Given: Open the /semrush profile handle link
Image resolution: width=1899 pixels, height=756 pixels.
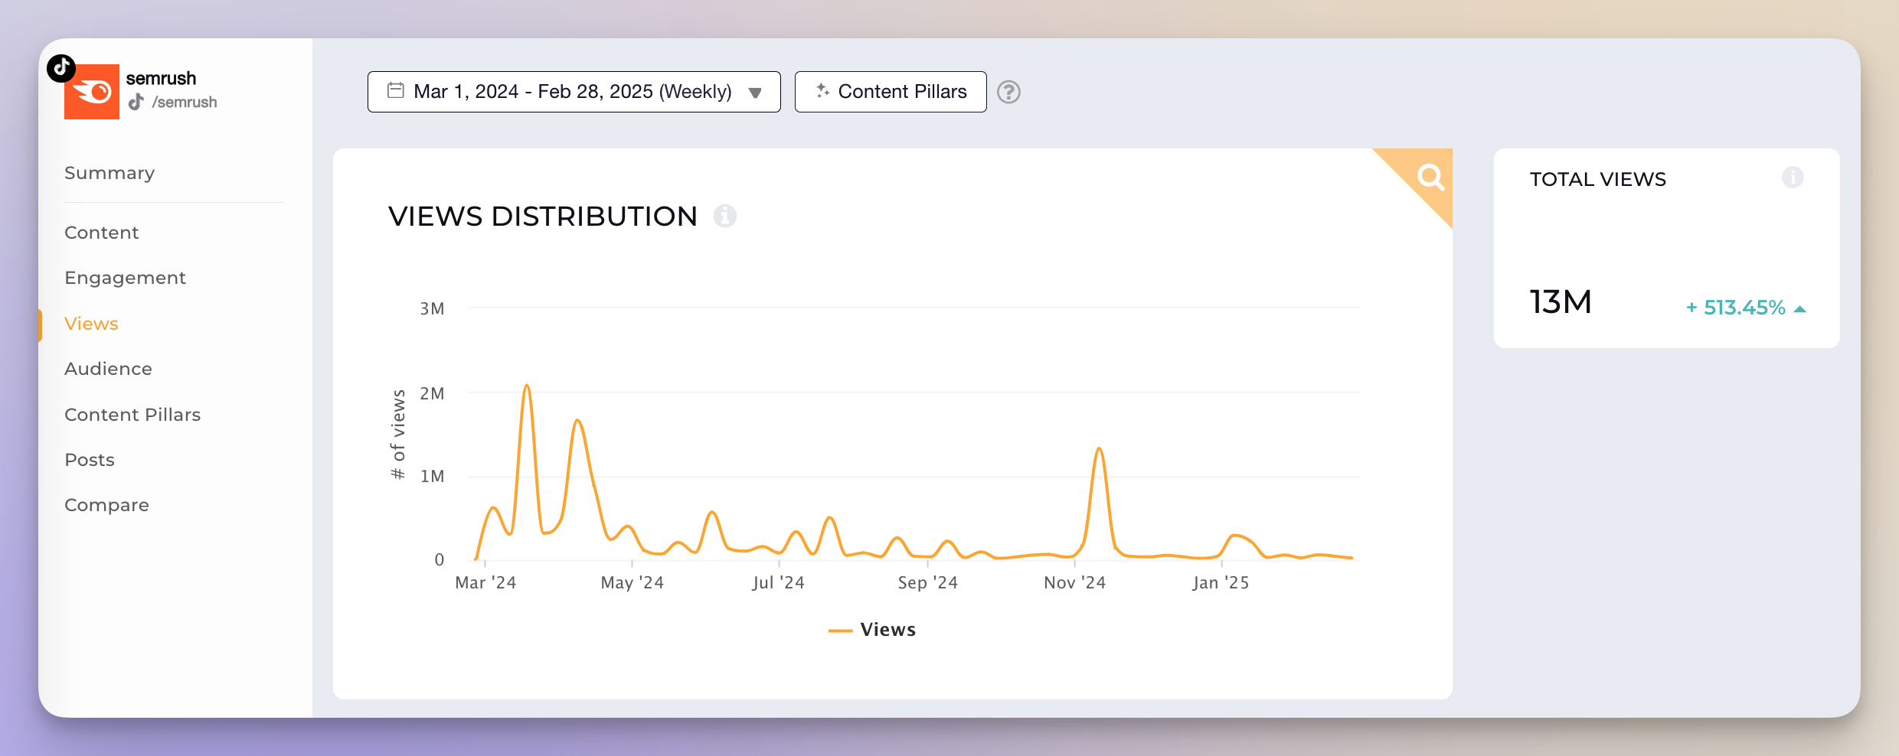Looking at the screenshot, I should click(x=185, y=102).
